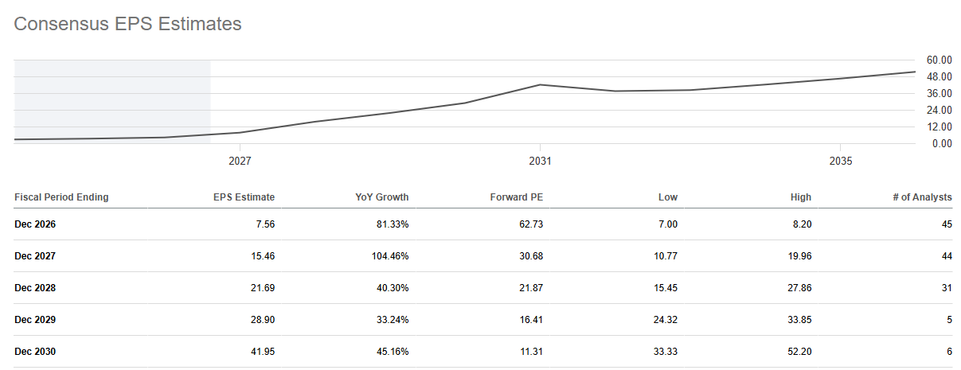Image resolution: width=961 pixels, height=370 pixels.
Task: Click the 2035 label on chart axis
Action: [x=841, y=161]
